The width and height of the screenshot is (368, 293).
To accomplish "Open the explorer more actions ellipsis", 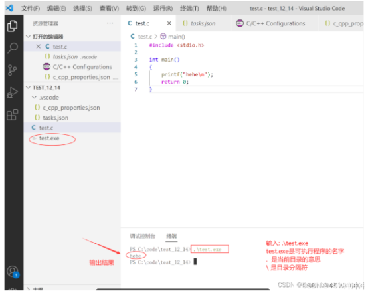I will 110,23.
